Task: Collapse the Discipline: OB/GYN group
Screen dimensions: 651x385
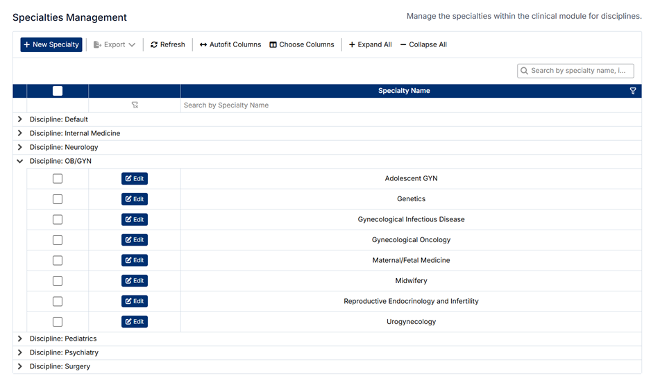Action: coord(20,161)
